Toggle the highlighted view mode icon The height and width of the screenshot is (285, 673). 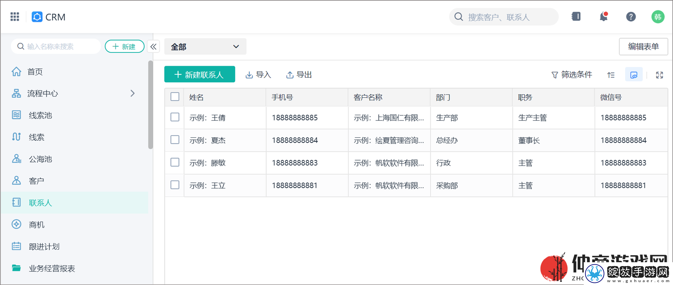[x=634, y=75]
